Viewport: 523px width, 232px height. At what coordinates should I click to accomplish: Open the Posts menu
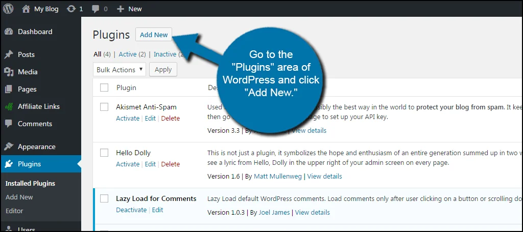(27, 54)
